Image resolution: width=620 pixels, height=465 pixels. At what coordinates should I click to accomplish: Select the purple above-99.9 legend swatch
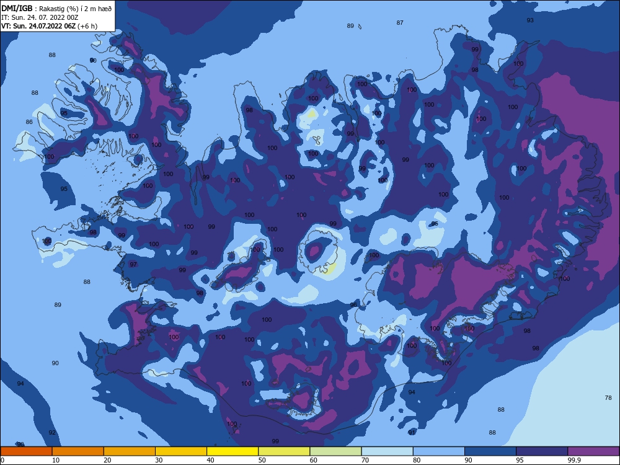pyautogui.click(x=594, y=451)
